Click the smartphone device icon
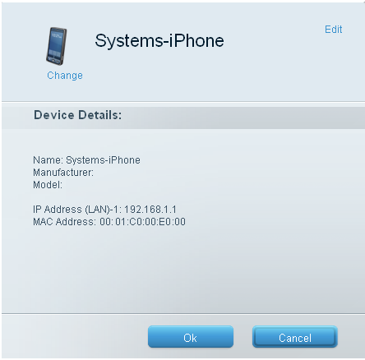The height and width of the screenshot is (360, 365). click(57, 46)
